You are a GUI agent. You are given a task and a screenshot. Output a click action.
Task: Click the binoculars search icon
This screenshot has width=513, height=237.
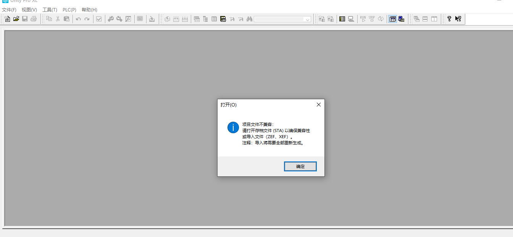pyautogui.click(x=249, y=19)
